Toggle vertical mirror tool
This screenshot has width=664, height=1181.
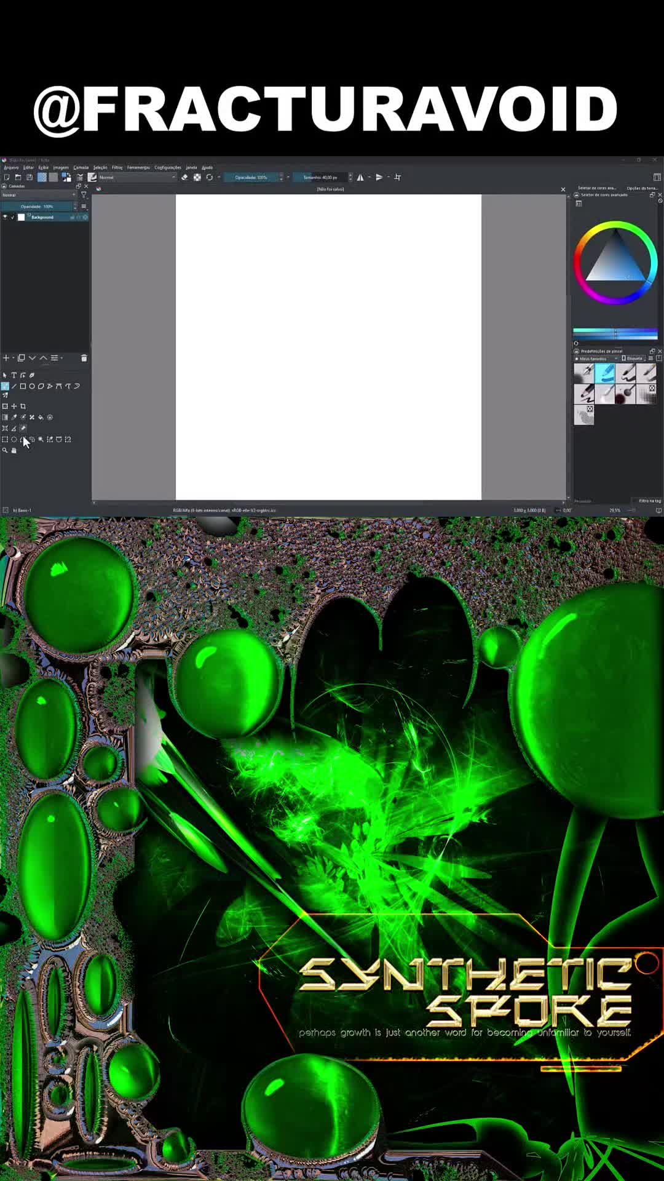click(379, 177)
